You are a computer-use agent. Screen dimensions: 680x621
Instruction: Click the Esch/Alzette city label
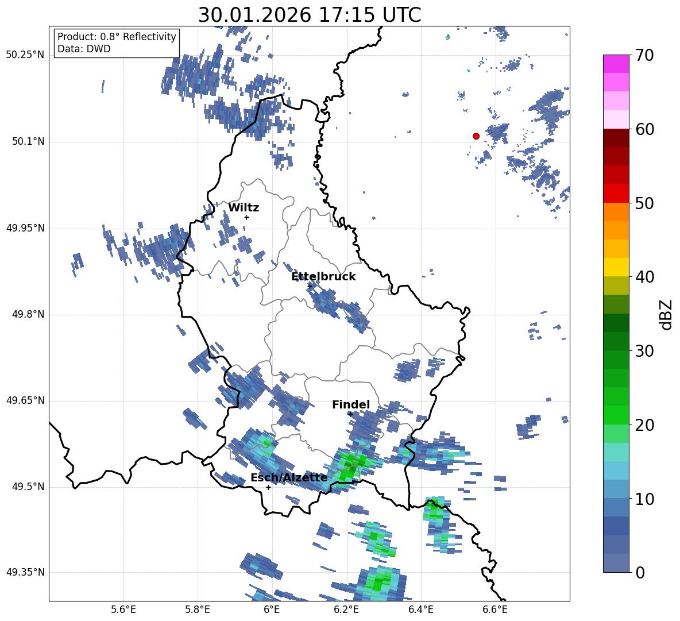289,477
